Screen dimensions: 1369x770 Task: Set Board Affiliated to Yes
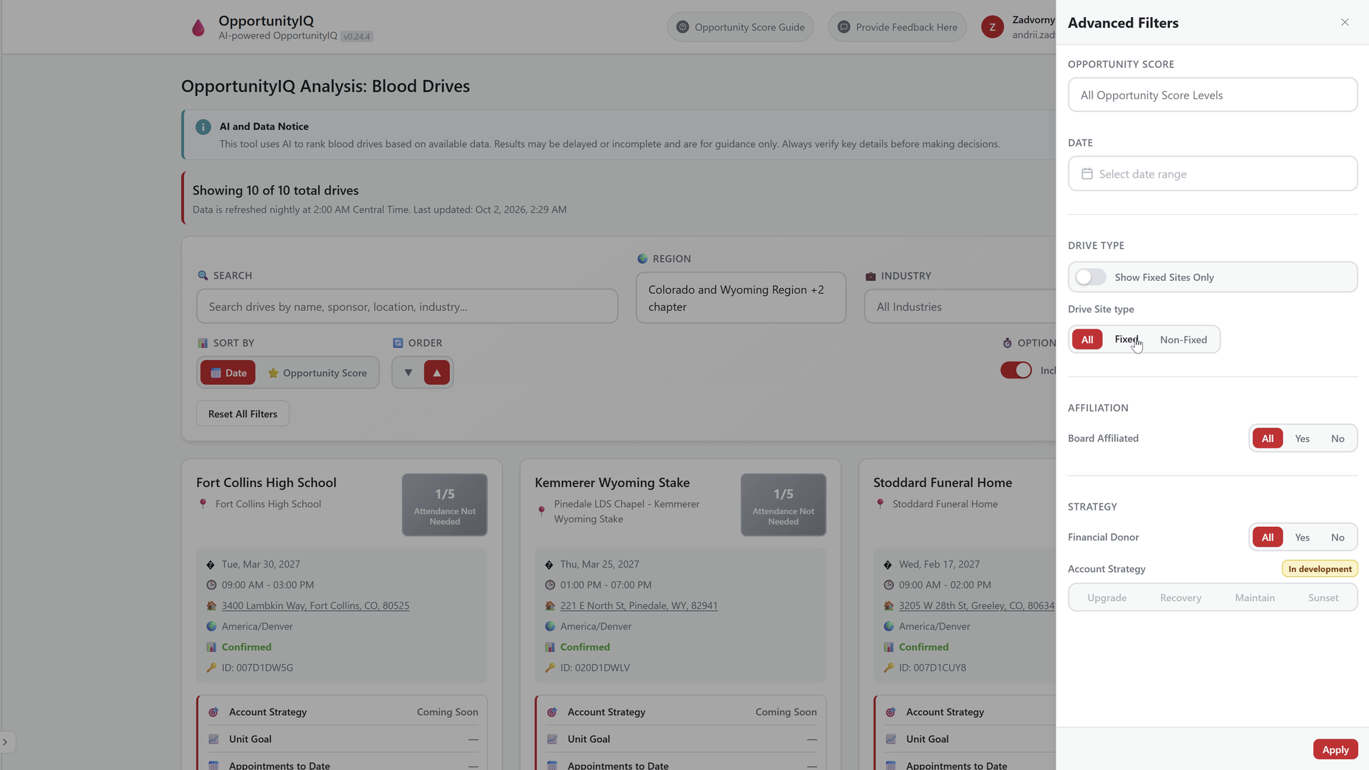click(x=1302, y=438)
